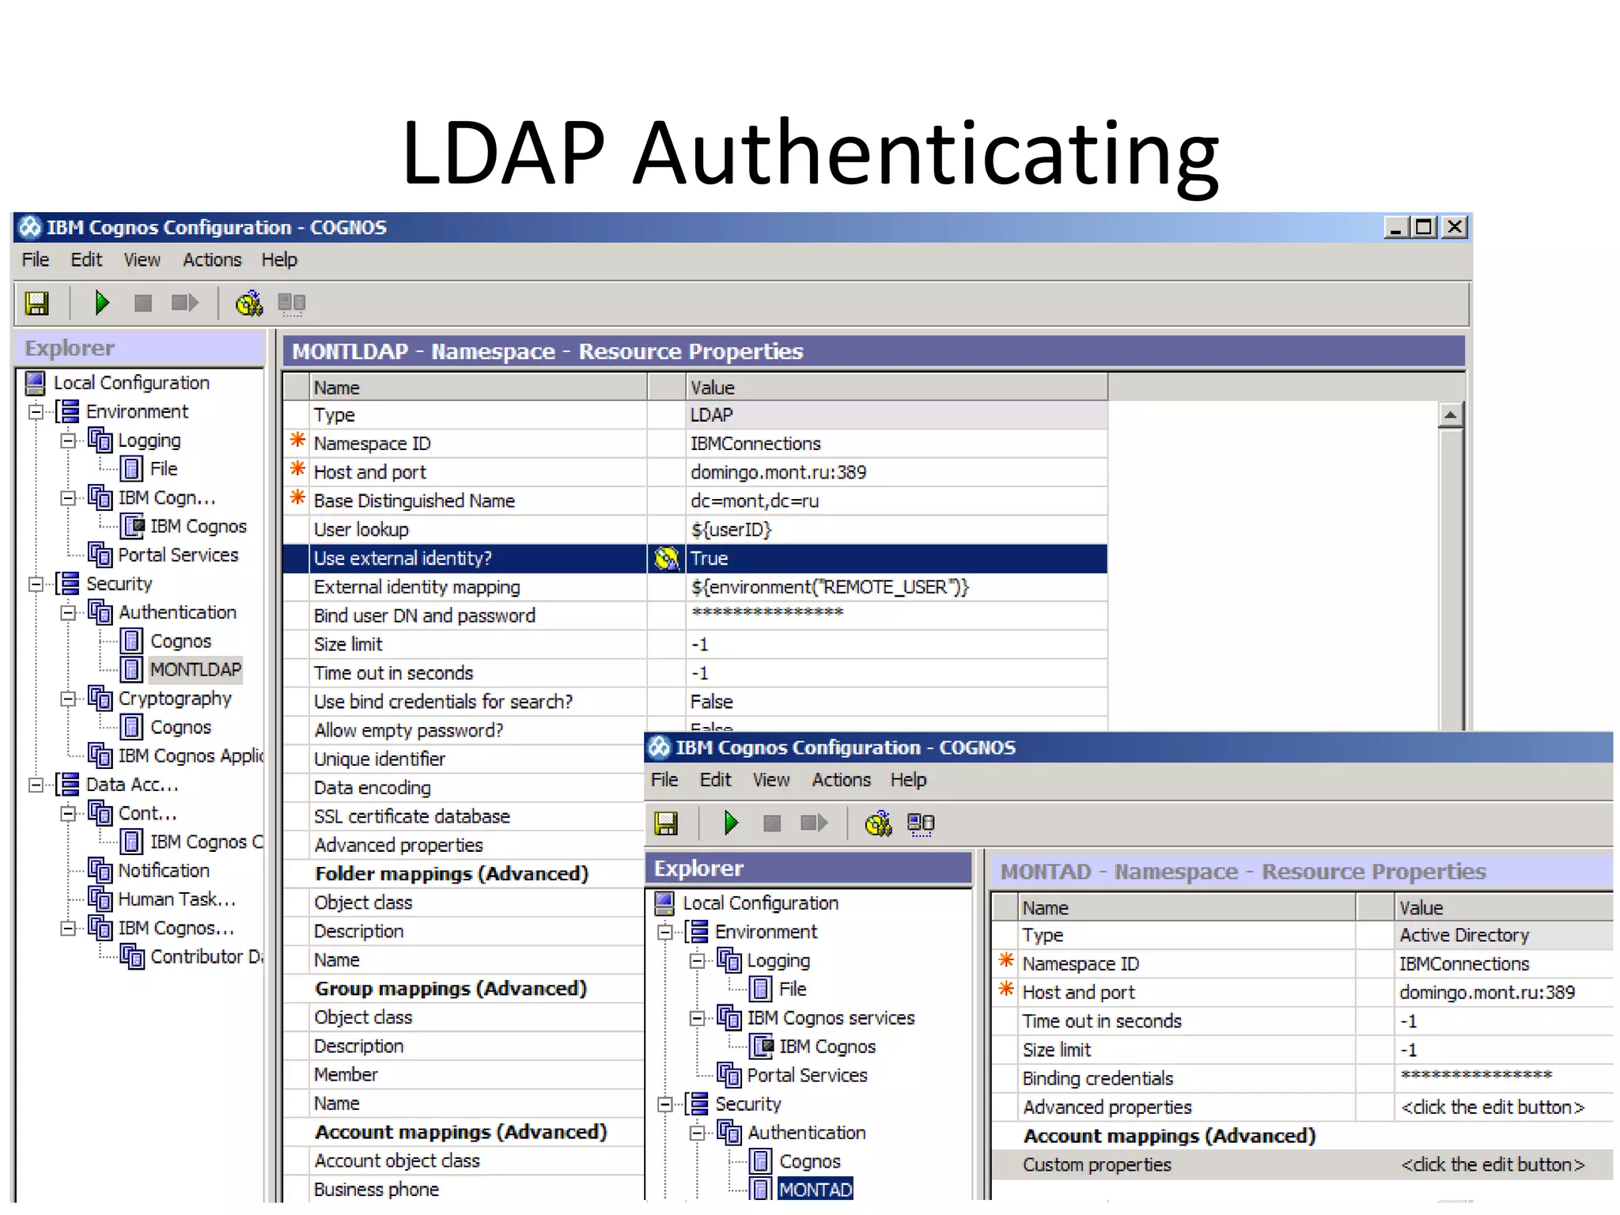This screenshot has width=1620, height=1215.
Task: Click the Test icon in the front window toolbar
Action: click(x=878, y=823)
